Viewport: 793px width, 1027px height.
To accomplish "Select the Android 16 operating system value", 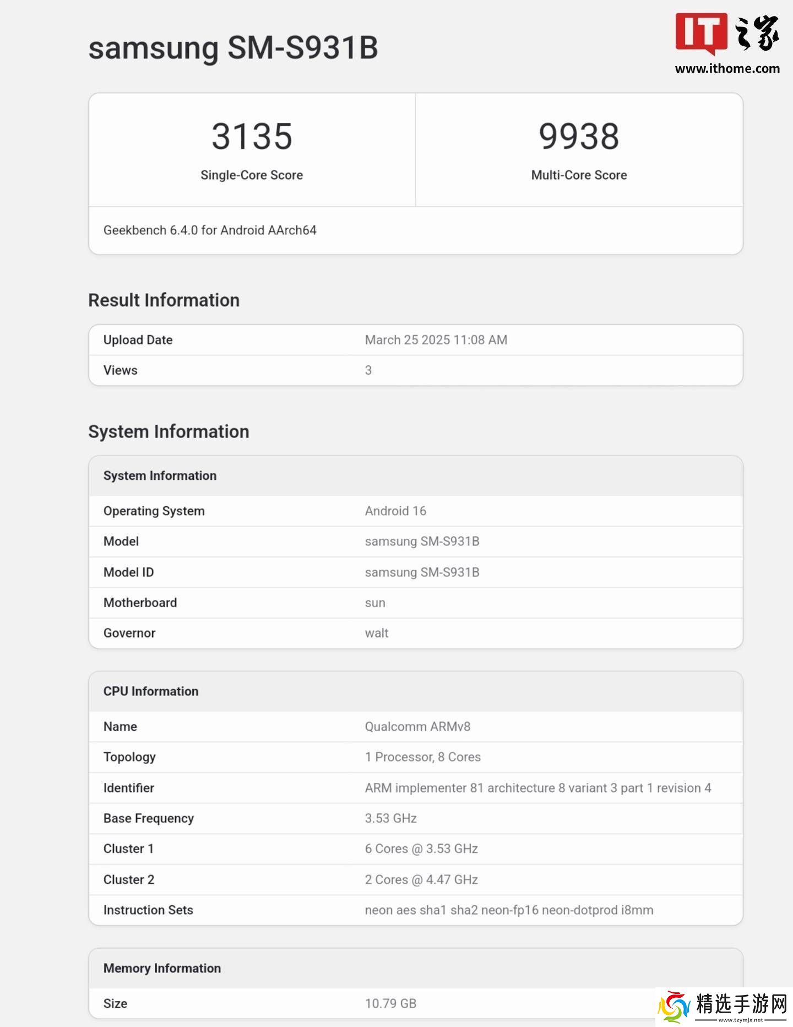I will click(x=395, y=511).
